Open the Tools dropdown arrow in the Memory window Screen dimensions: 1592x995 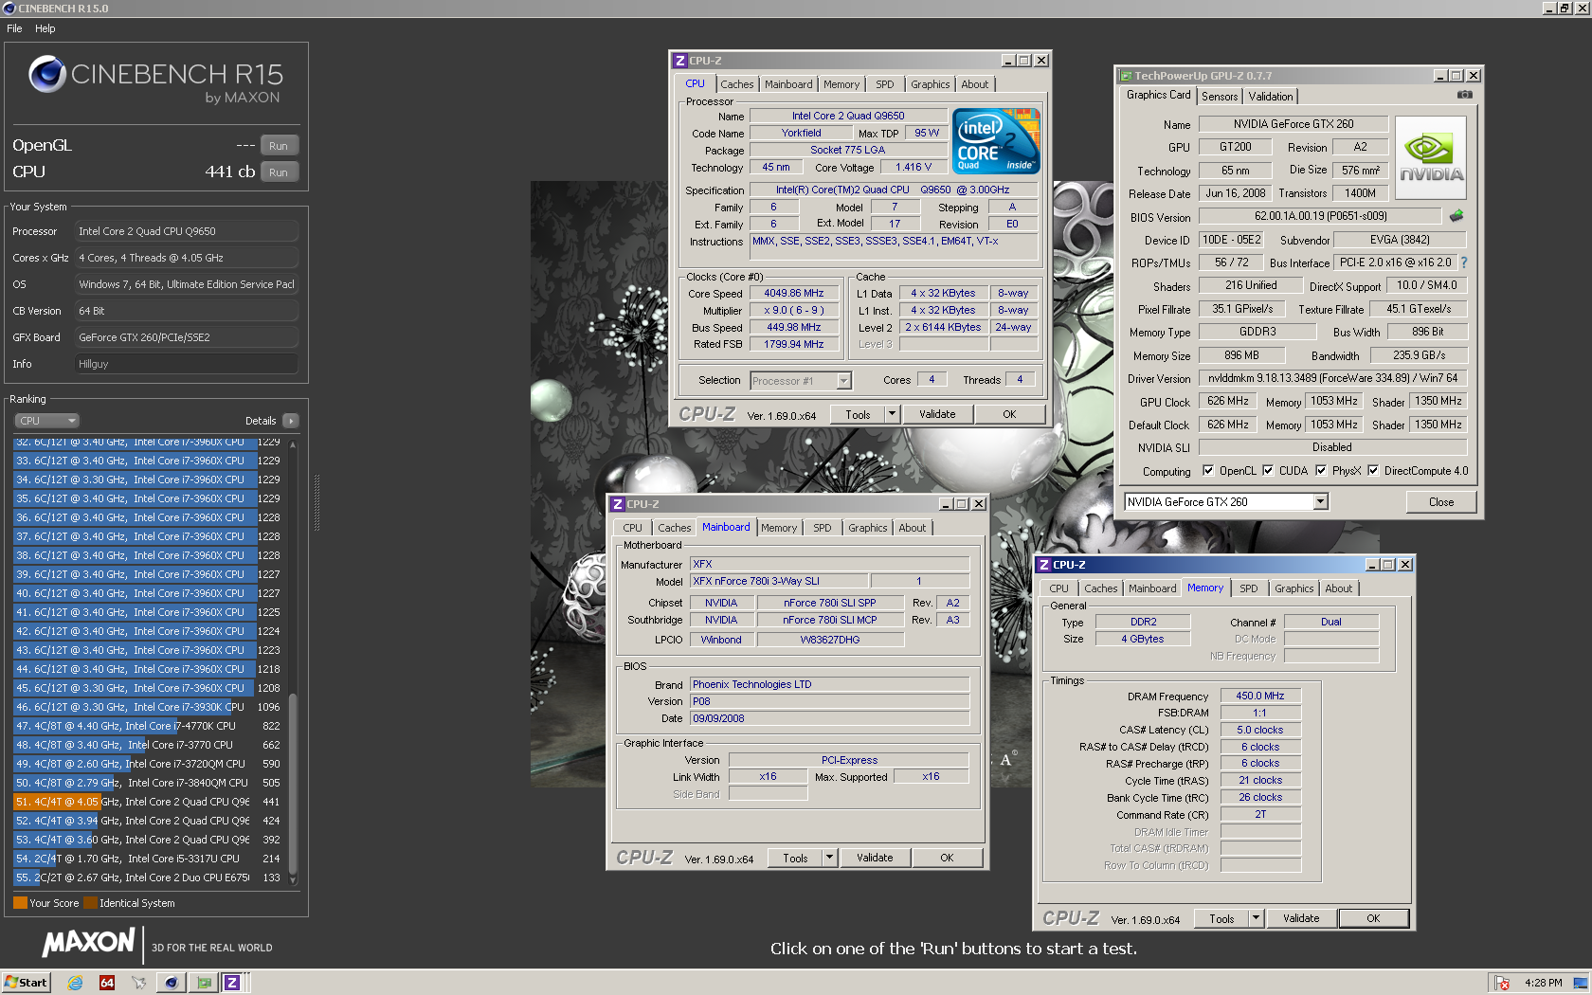coord(1255,918)
